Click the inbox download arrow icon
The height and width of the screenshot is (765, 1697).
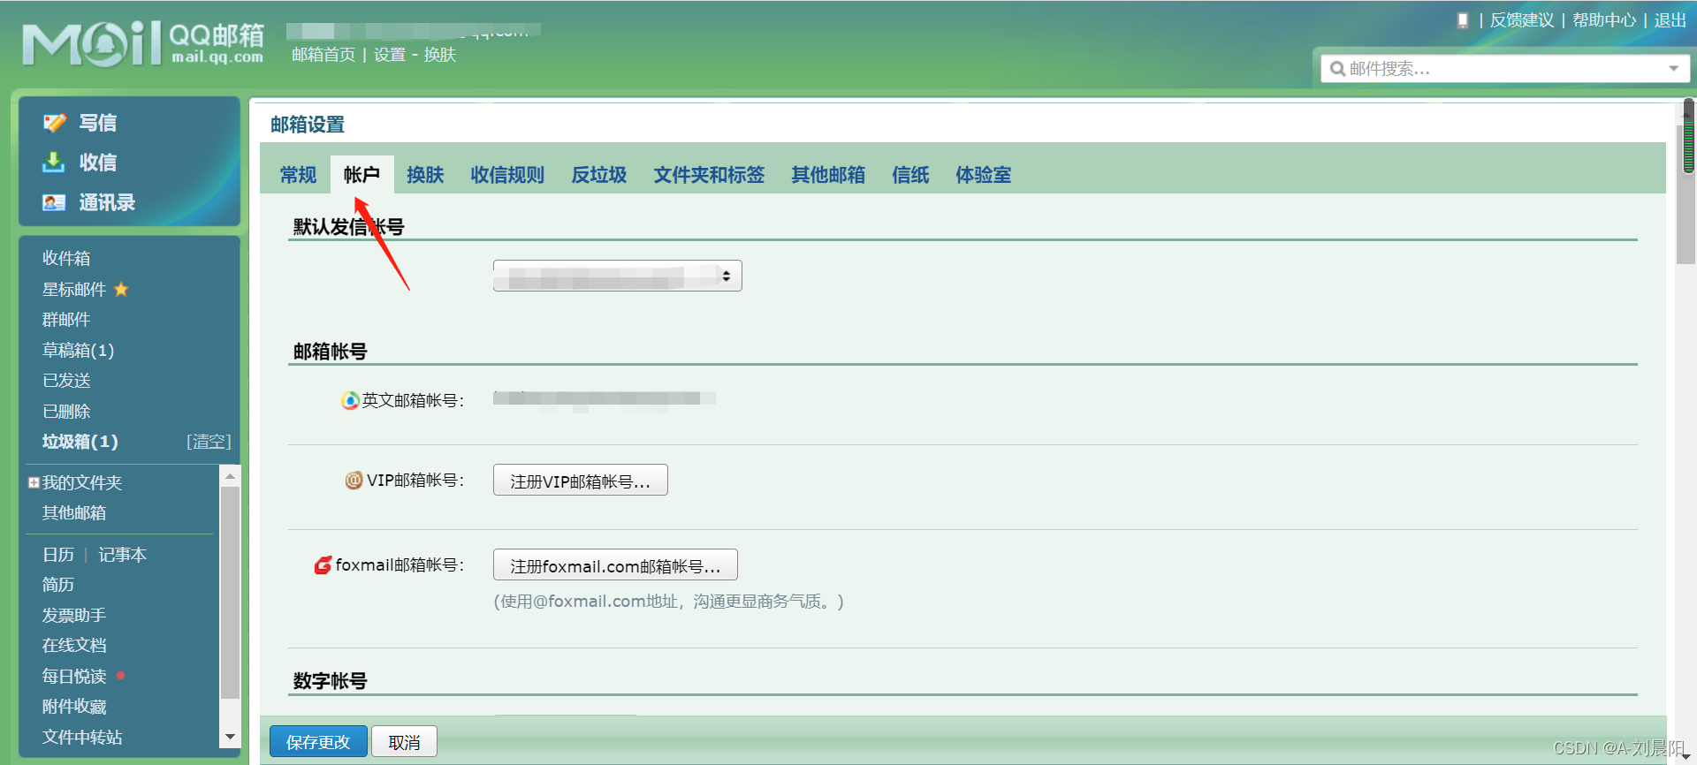(54, 163)
